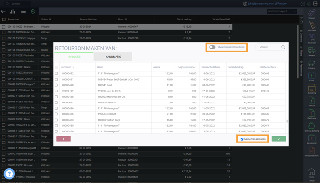Cancel the dialog with red X button
Viewport: 320px width, 183px height.
pos(64,139)
